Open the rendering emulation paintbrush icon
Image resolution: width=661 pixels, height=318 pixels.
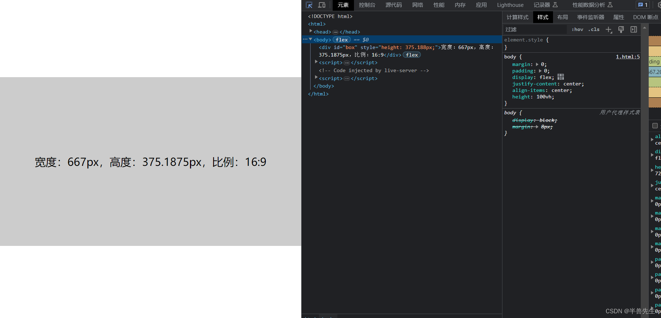[x=621, y=30]
